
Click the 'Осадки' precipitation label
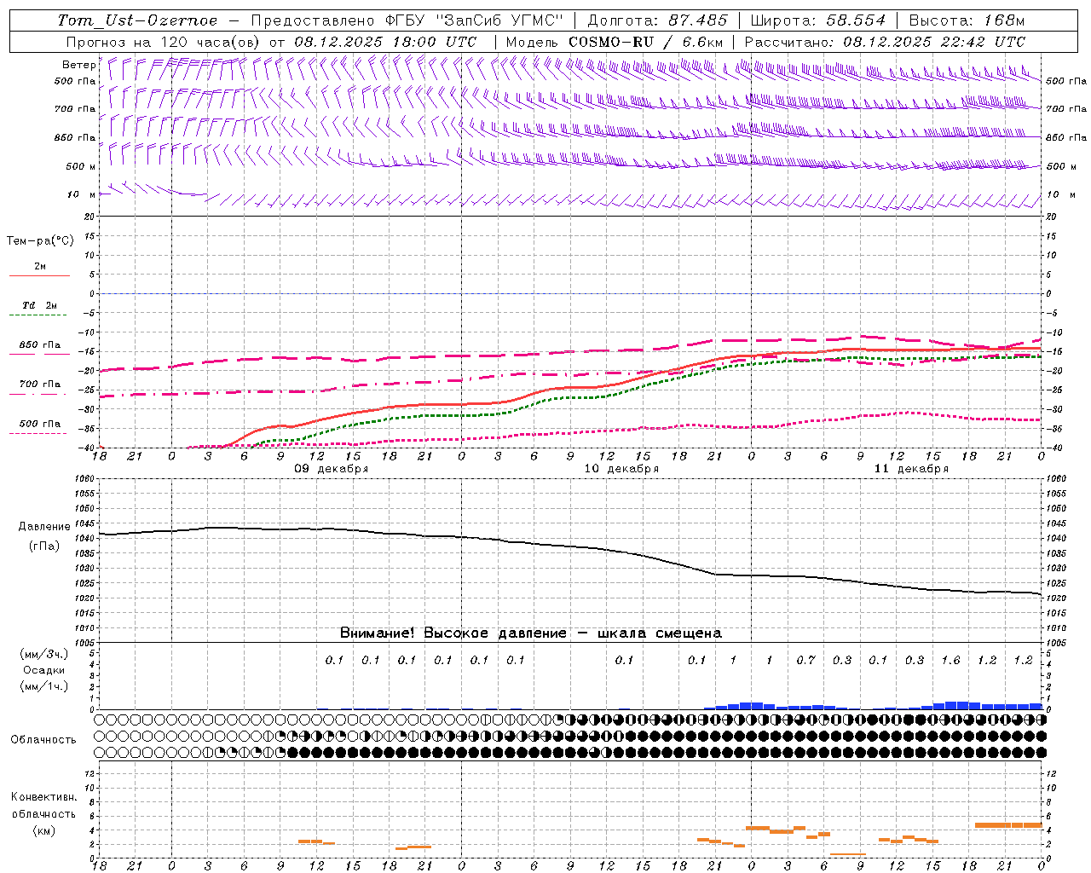44,670
